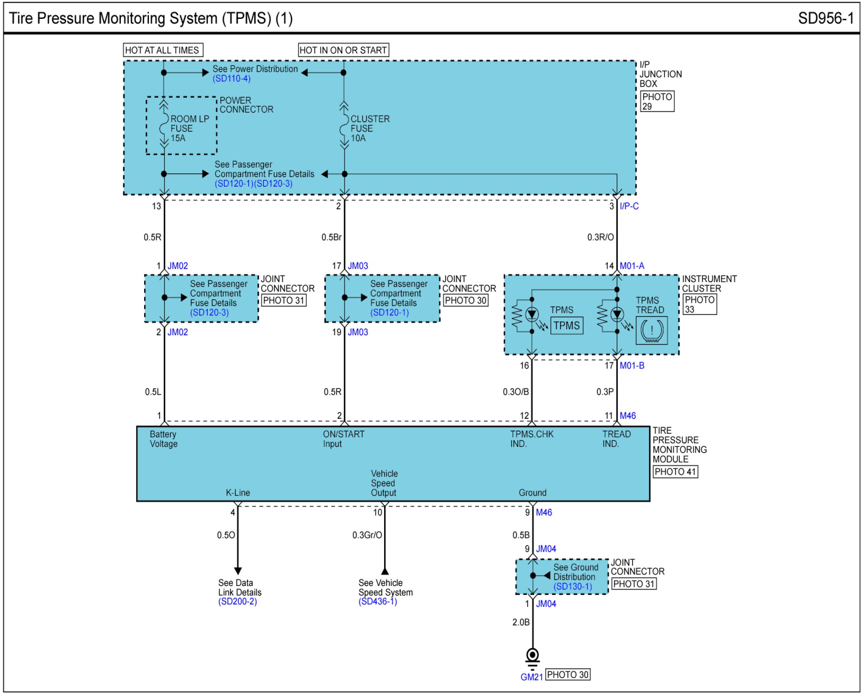This screenshot has height=695, width=862.
Task: Click the PHOTO 30 box beside GM21
Action: [567, 675]
